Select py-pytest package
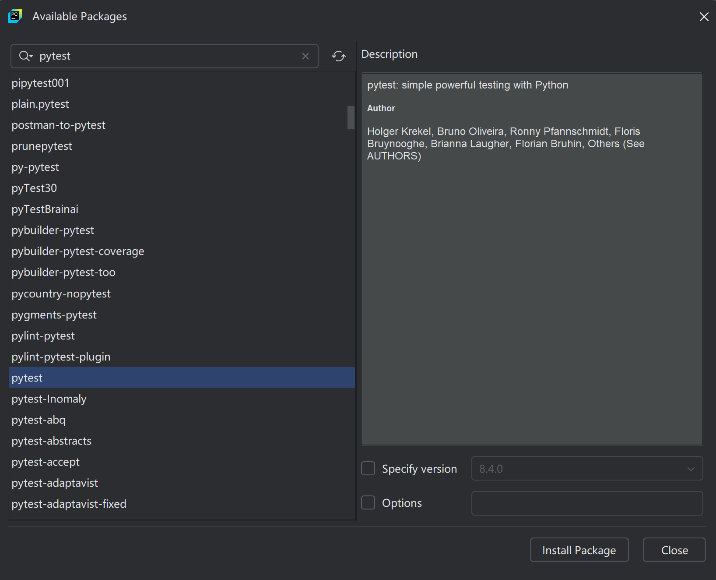The width and height of the screenshot is (716, 580). [x=182, y=167]
